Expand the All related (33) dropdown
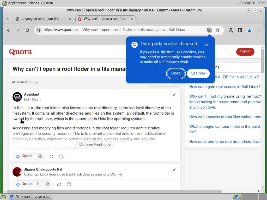 (x=25, y=82)
